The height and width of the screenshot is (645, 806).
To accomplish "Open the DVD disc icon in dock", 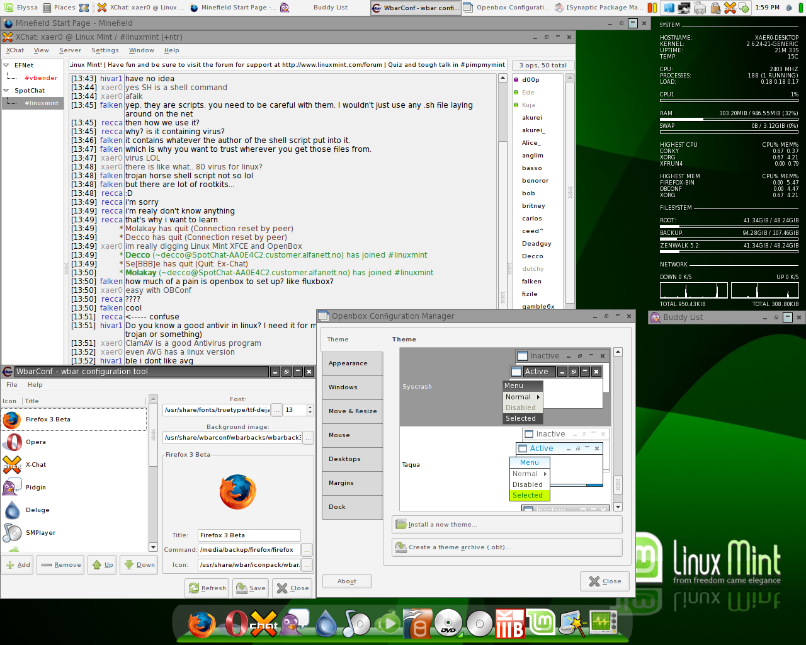I will pyautogui.click(x=448, y=624).
